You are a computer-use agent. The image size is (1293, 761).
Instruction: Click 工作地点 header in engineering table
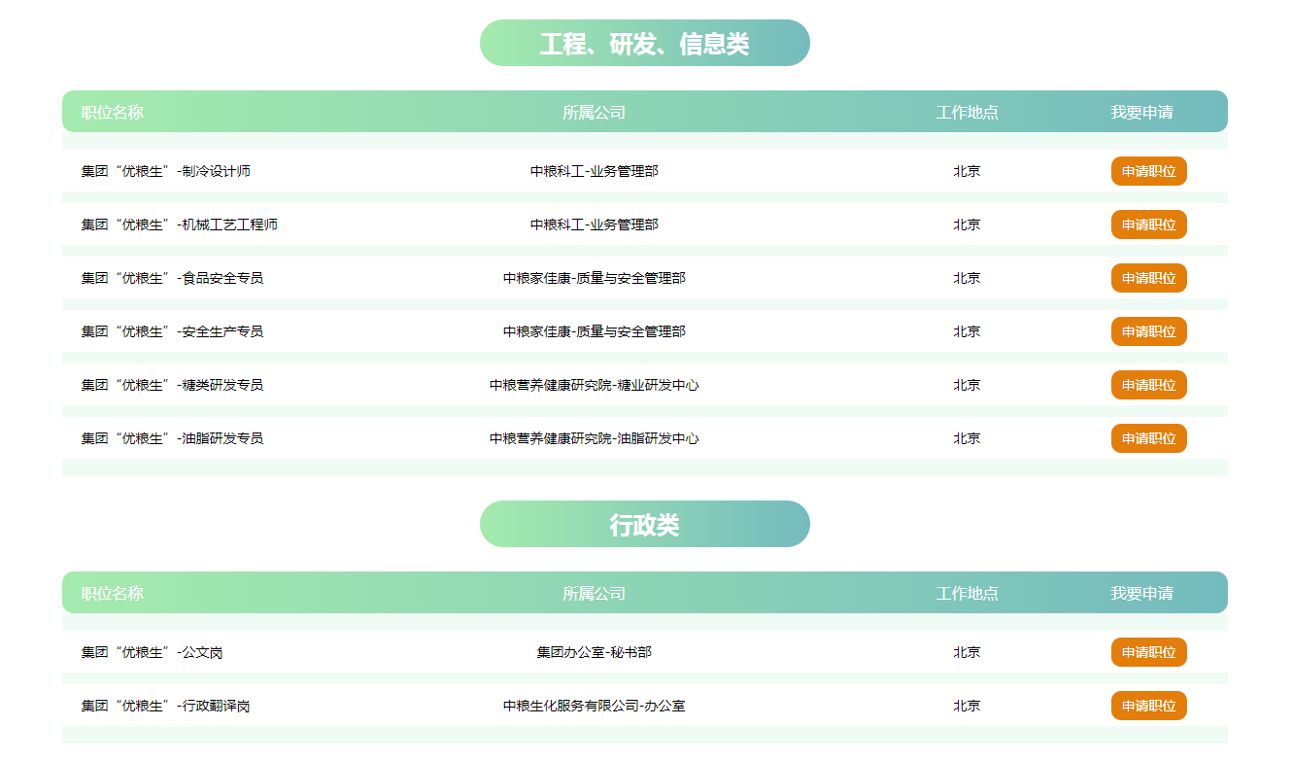point(968,112)
